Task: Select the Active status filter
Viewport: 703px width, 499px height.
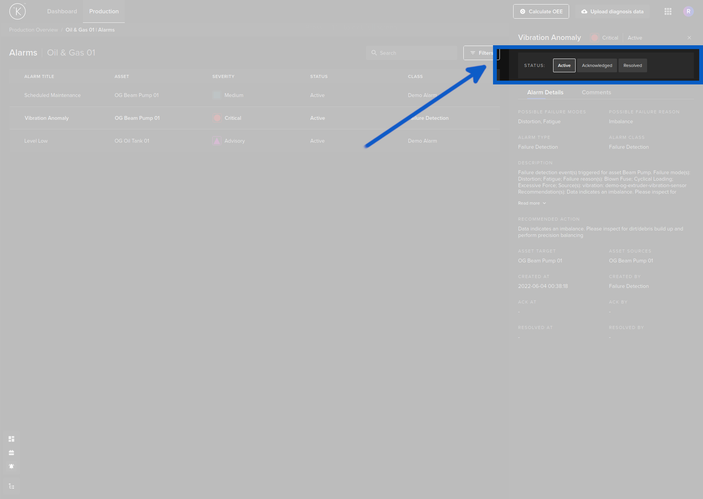Action: (x=564, y=65)
